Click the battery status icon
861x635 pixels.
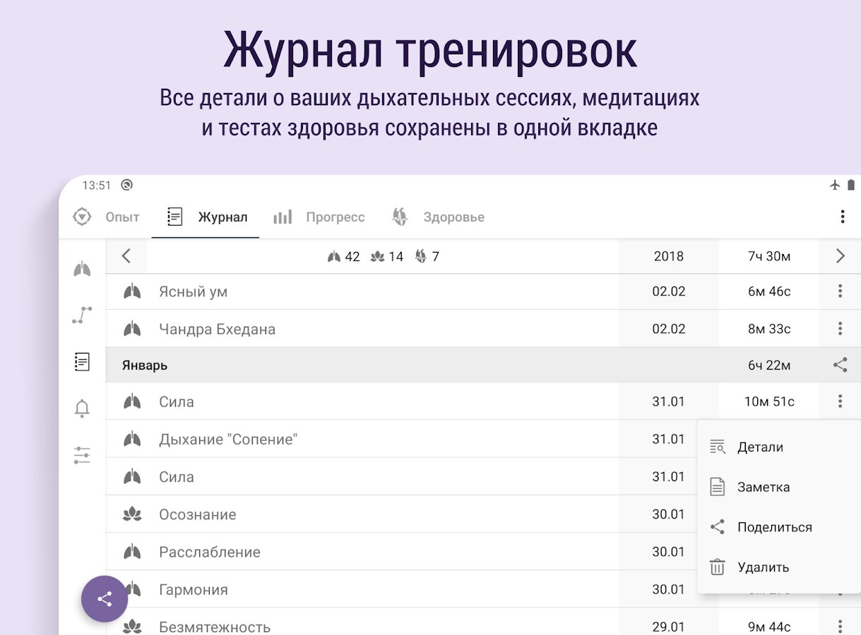click(x=851, y=185)
